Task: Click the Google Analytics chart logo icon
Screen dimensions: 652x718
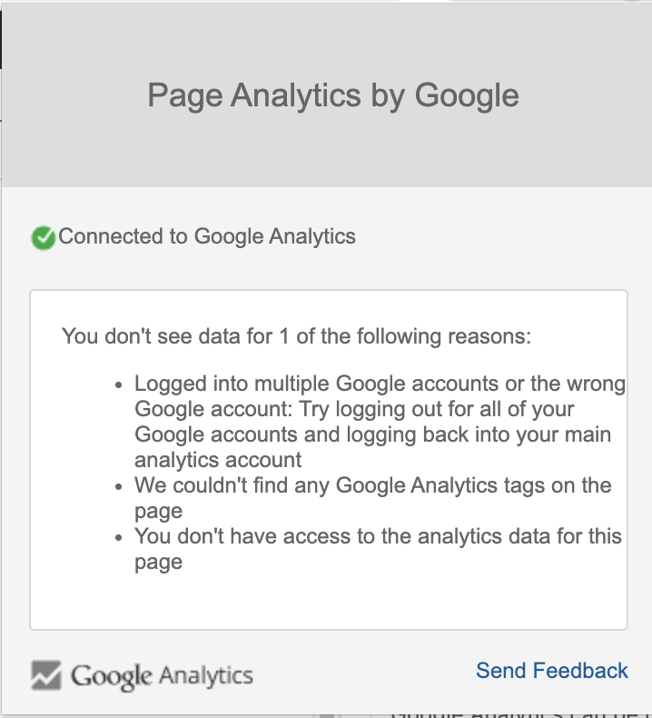Action: [x=46, y=674]
